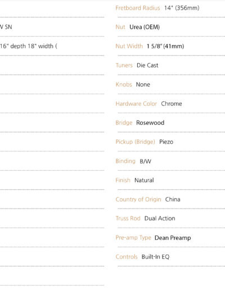Viewport: 225px width, 290px height.
Task: Click the Truss Rod label
Action: point(128,219)
